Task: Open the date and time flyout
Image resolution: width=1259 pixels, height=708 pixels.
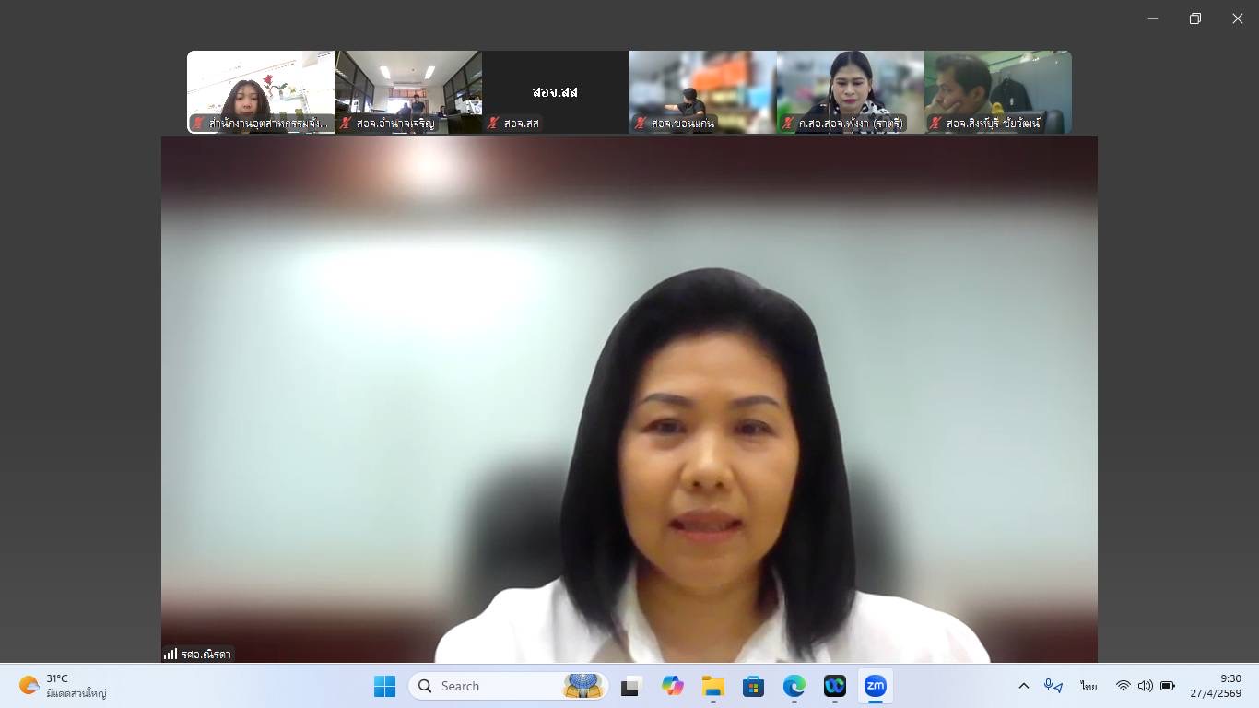Action: coord(1215,686)
